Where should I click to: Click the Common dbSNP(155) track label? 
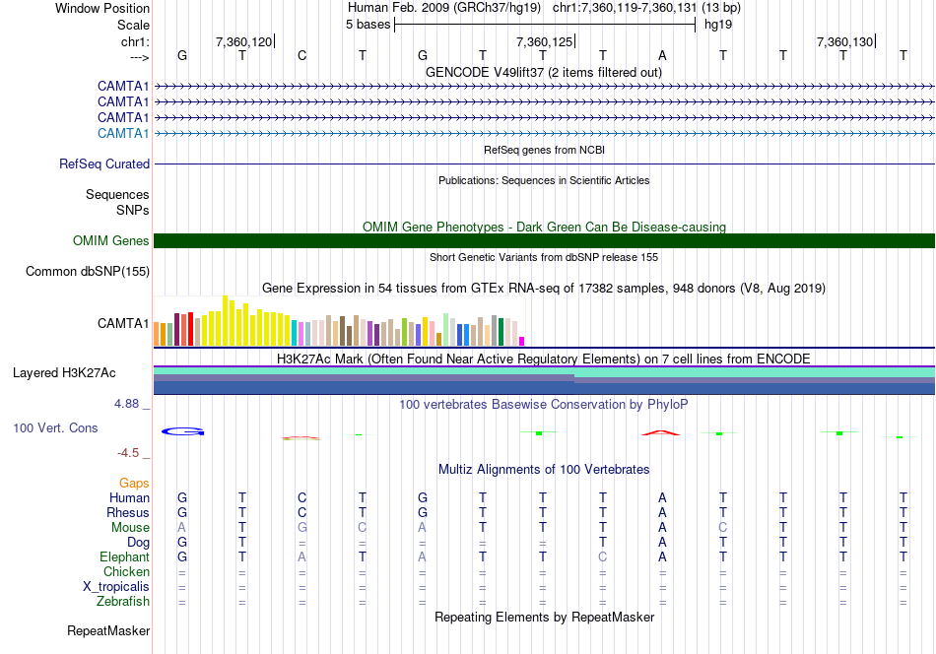[88, 272]
